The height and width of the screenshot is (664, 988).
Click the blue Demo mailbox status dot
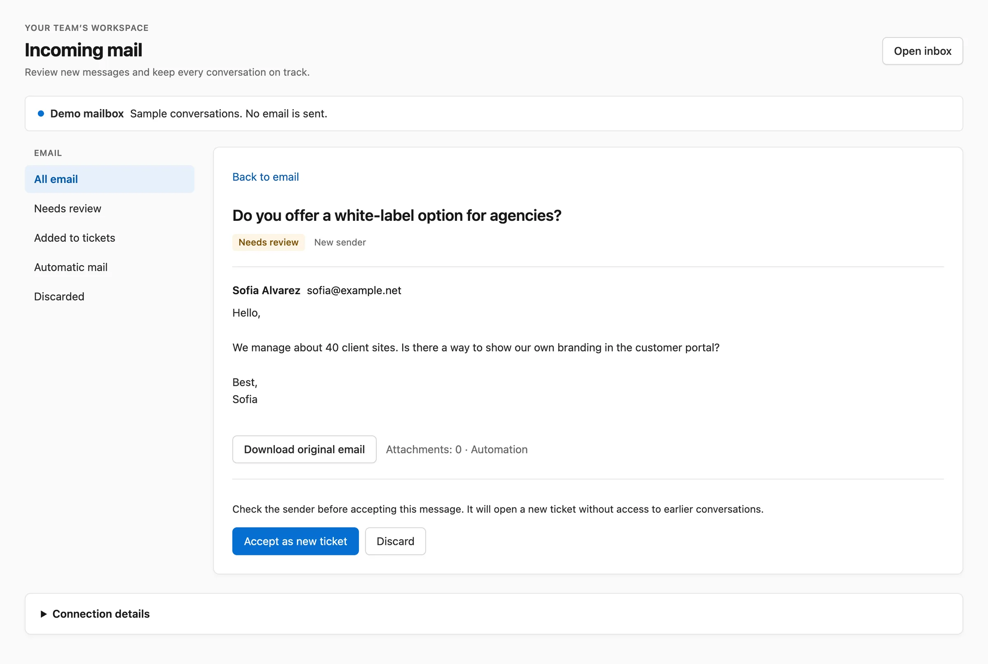coord(41,114)
